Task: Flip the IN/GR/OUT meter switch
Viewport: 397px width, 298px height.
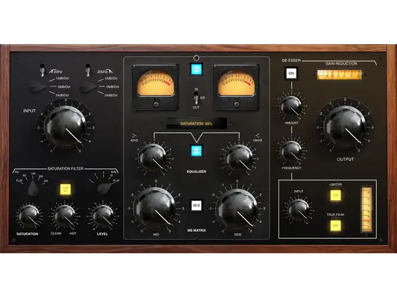Action: (196, 98)
